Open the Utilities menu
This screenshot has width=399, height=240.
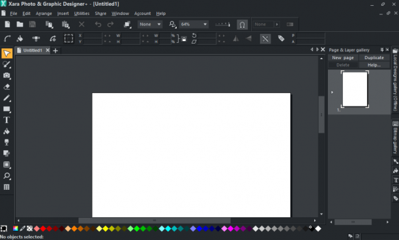point(81,14)
